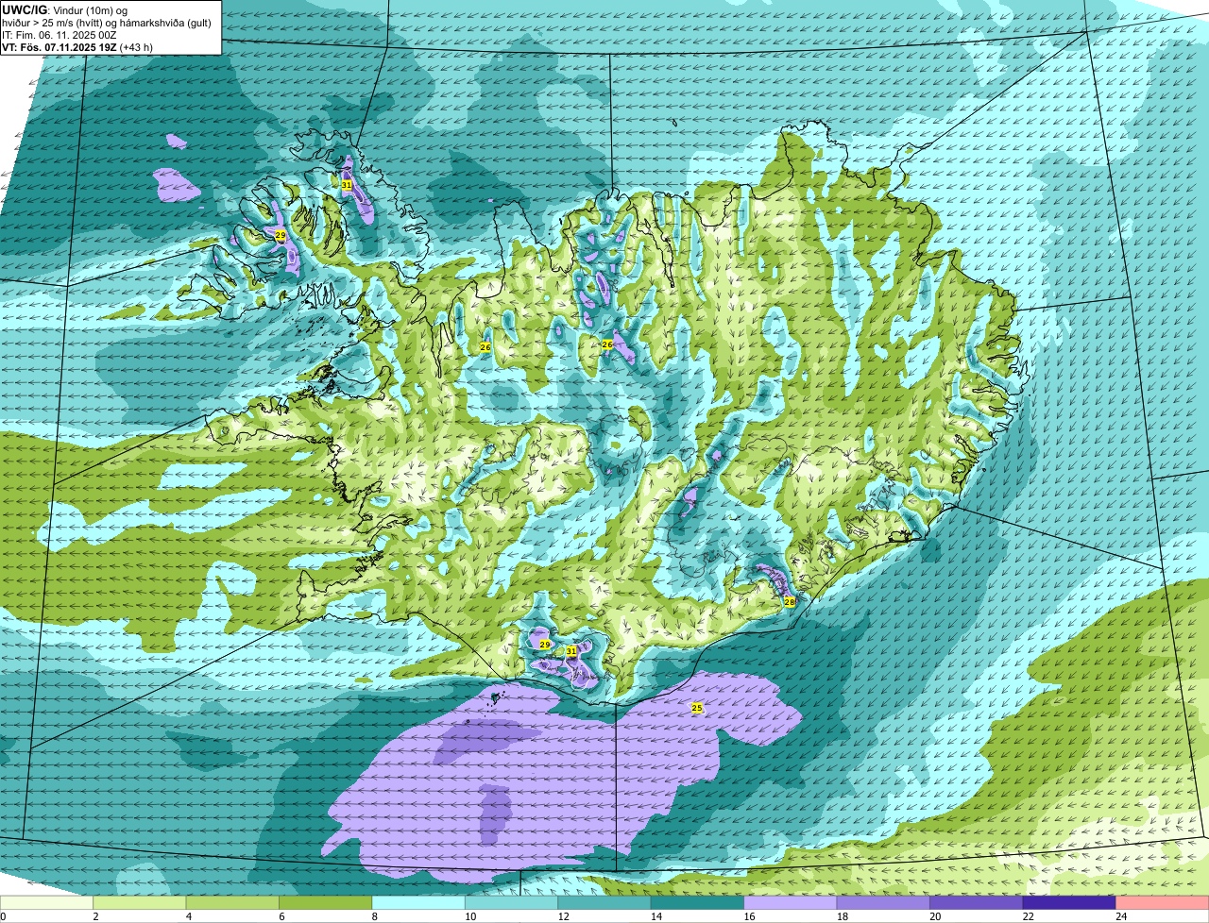Viewport: 1209px width, 923px height.
Task: Click the 16–18 m/s lavender legend swatch
Action: (x=791, y=903)
